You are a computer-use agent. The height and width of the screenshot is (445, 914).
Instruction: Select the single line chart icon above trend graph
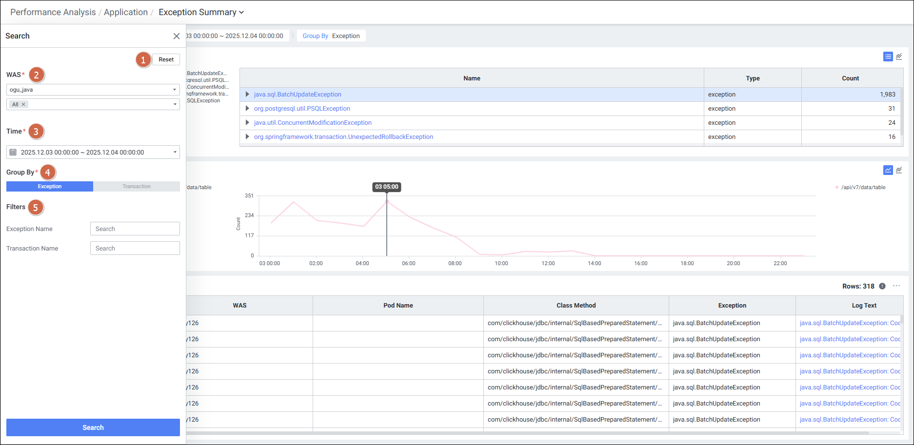coord(888,170)
